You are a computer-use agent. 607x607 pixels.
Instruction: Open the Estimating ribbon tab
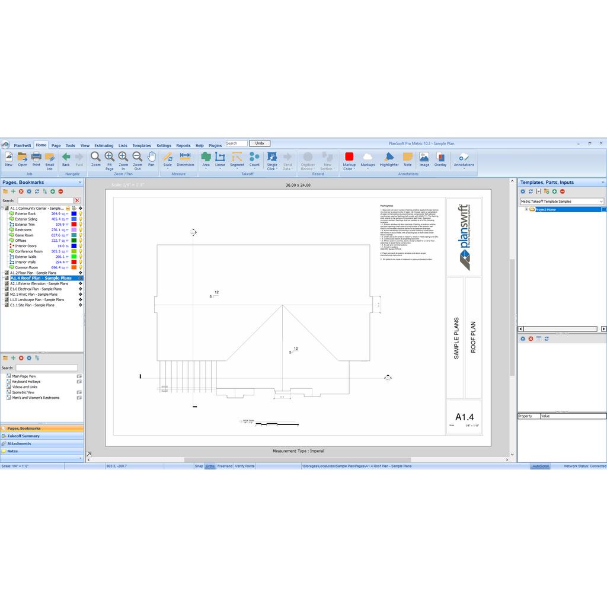pyautogui.click(x=104, y=145)
